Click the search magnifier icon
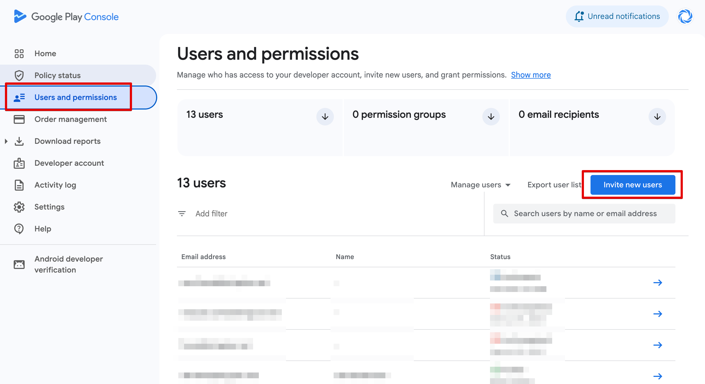 [x=505, y=214]
